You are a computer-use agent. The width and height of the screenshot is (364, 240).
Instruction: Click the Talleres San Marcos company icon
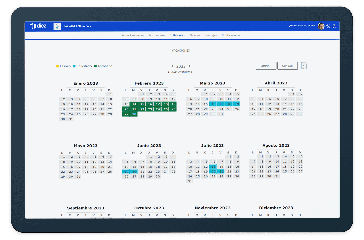[57, 26]
